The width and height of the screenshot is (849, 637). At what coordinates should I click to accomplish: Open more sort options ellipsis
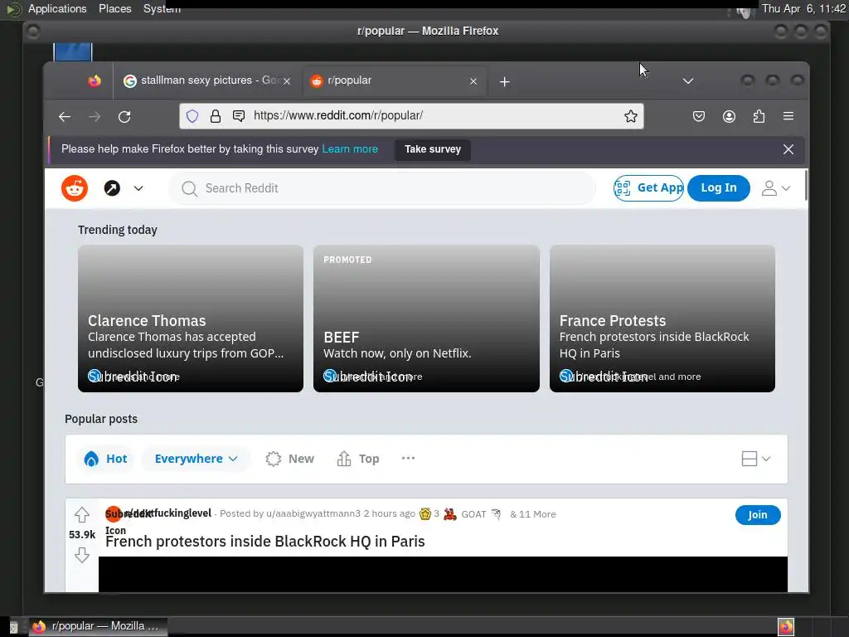click(x=408, y=458)
